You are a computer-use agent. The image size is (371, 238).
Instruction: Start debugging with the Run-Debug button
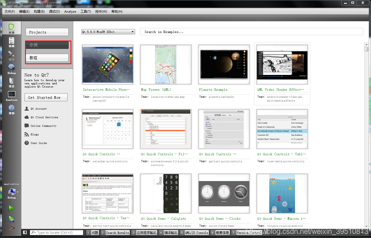click(x=12, y=219)
